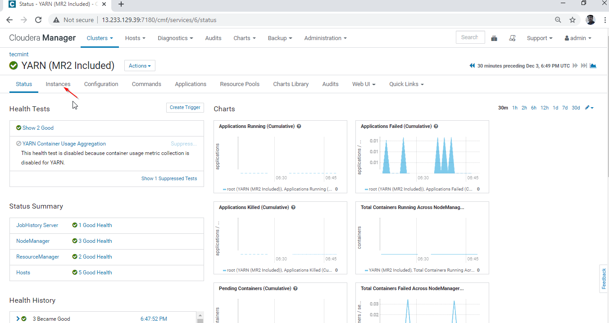The height and width of the screenshot is (323, 609).
Task: Bookmark this page with the star icon
Action: [x=573, y=20]
